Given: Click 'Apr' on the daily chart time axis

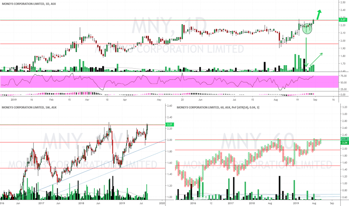Looking at the screenshot, I should tap(125, 100).
